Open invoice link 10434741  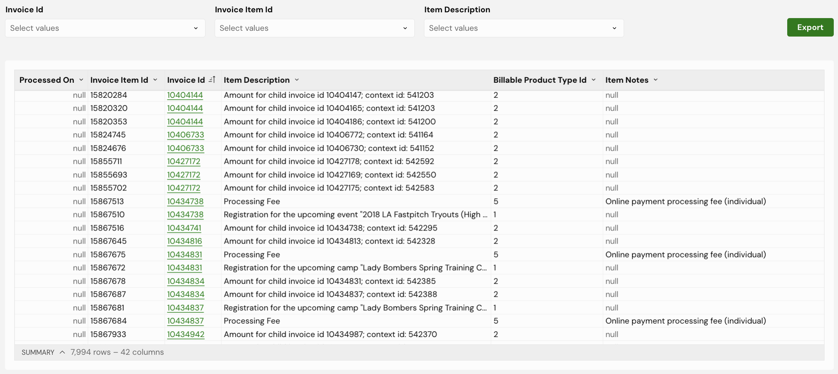coord(184,228)
